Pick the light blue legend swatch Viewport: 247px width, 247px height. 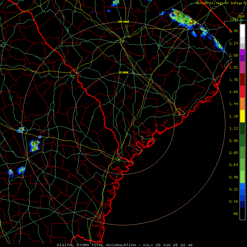(242, 186)
